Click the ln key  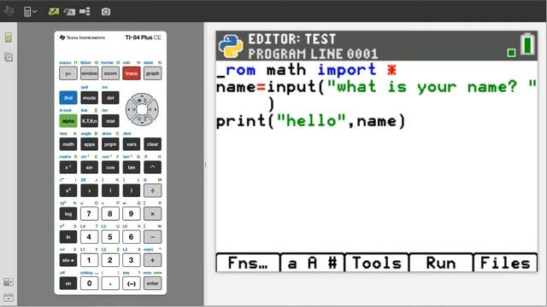click(x=68, y=237)
